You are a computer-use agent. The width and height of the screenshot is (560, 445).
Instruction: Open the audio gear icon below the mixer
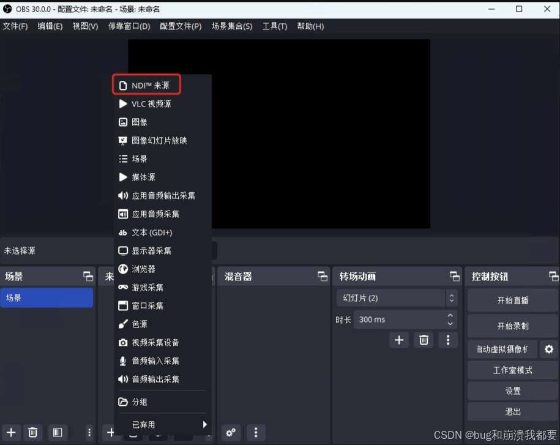231,433
